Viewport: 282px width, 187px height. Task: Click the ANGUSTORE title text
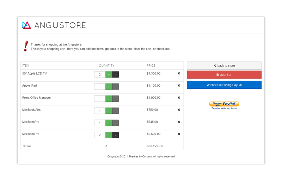click(60, 25)
